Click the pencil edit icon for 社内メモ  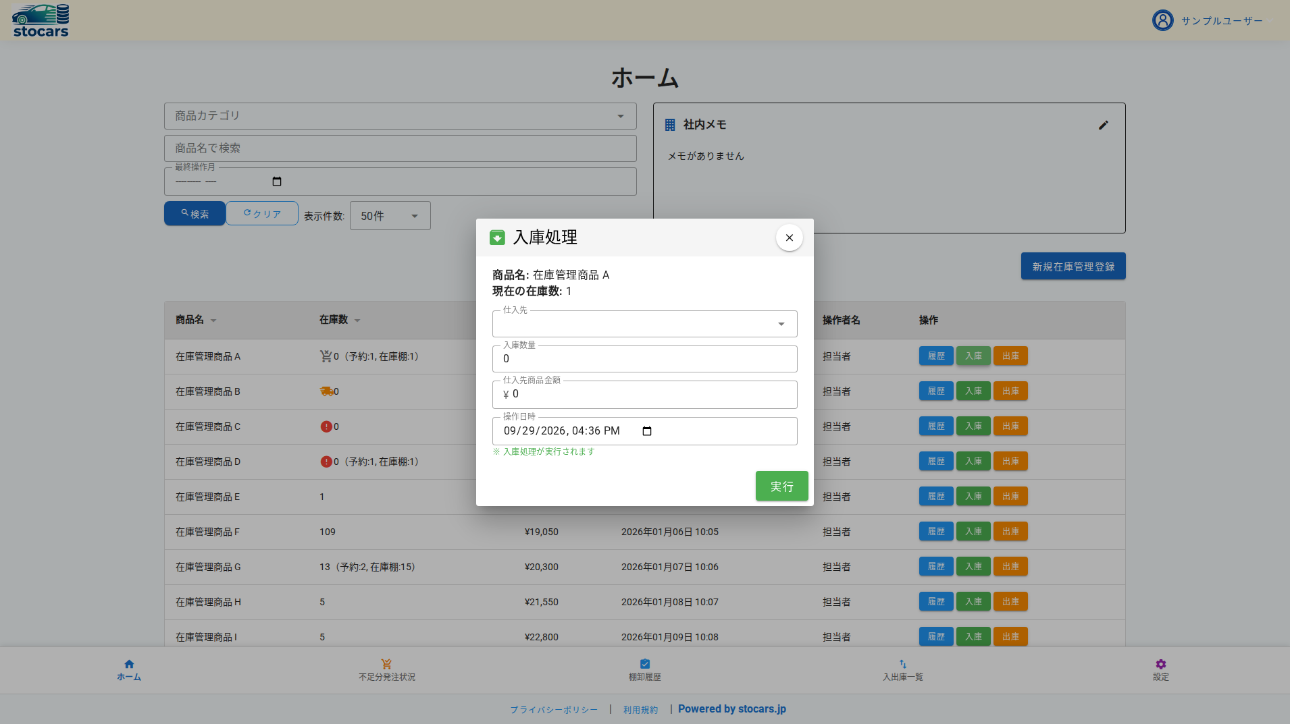(x=1103, y=125)
